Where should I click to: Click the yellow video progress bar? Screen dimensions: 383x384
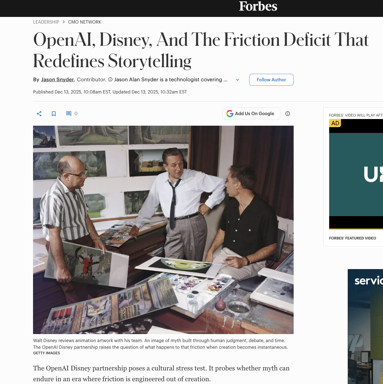pyautogui.click(x=356, y=229)
